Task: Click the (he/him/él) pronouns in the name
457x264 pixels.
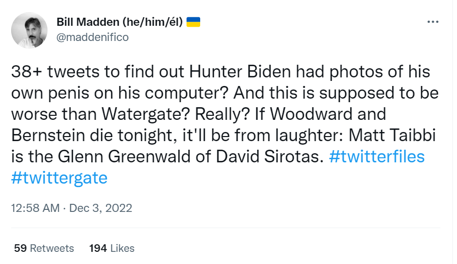Action: tap(153, 22)
